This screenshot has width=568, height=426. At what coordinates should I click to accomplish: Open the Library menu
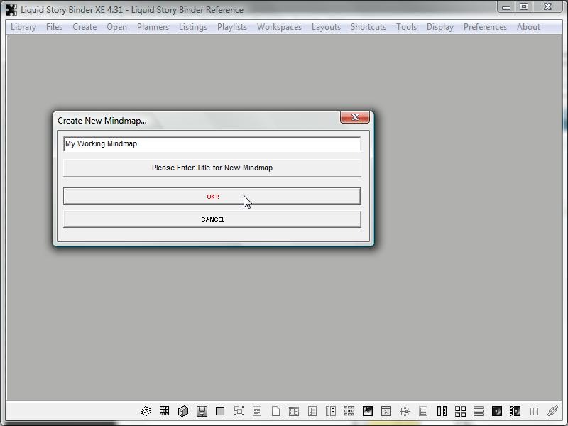click(23, 27)
